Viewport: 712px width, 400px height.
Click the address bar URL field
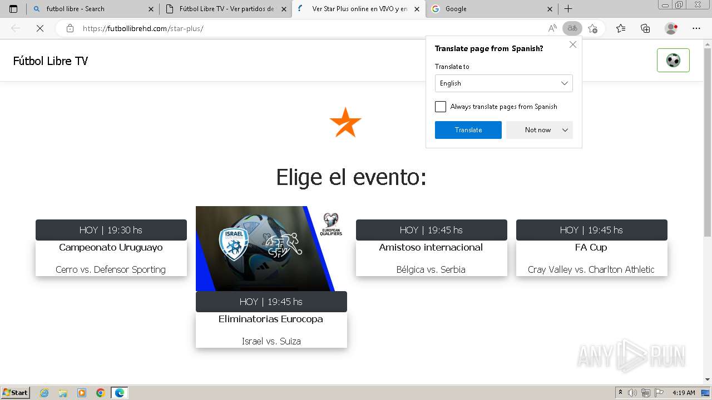pos(311,28)
